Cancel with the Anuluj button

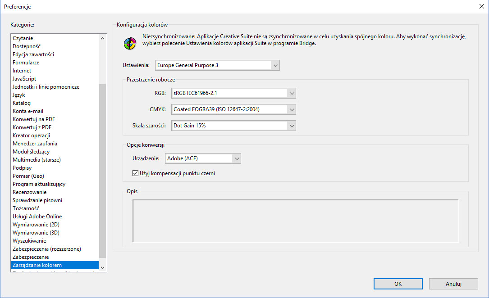coord(453,284)
